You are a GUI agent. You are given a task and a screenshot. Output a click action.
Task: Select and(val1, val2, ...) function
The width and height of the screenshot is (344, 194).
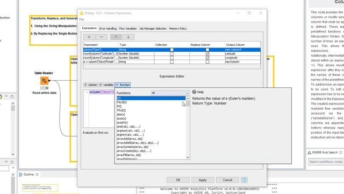151,127
